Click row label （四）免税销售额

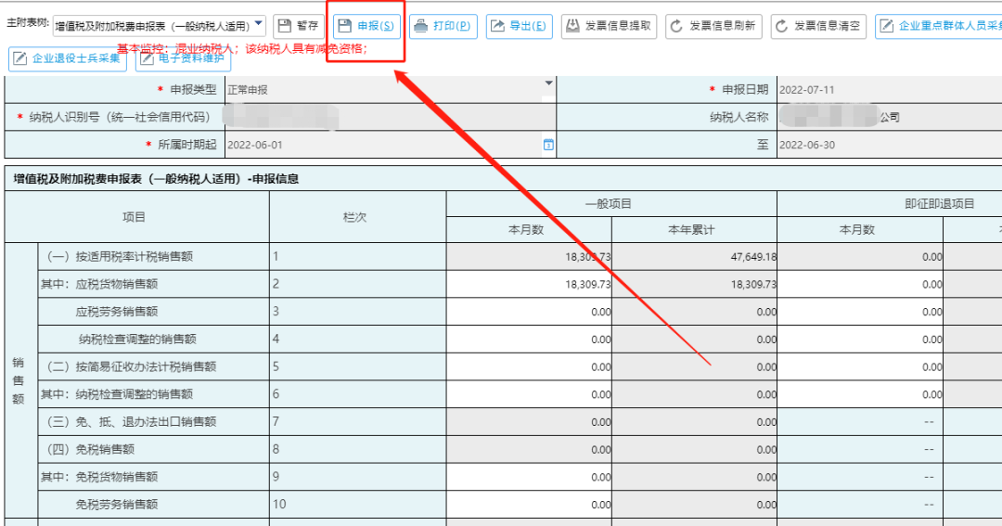pos(88,449)
